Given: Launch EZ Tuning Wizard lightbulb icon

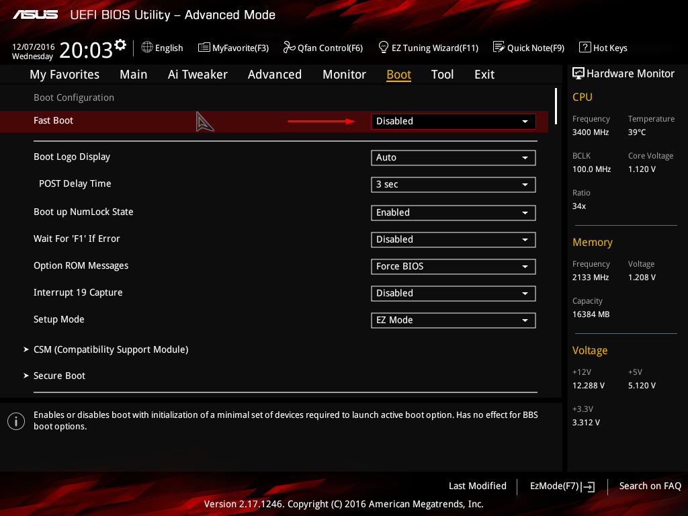Looking at the screenshot, I should click(384, 47).
